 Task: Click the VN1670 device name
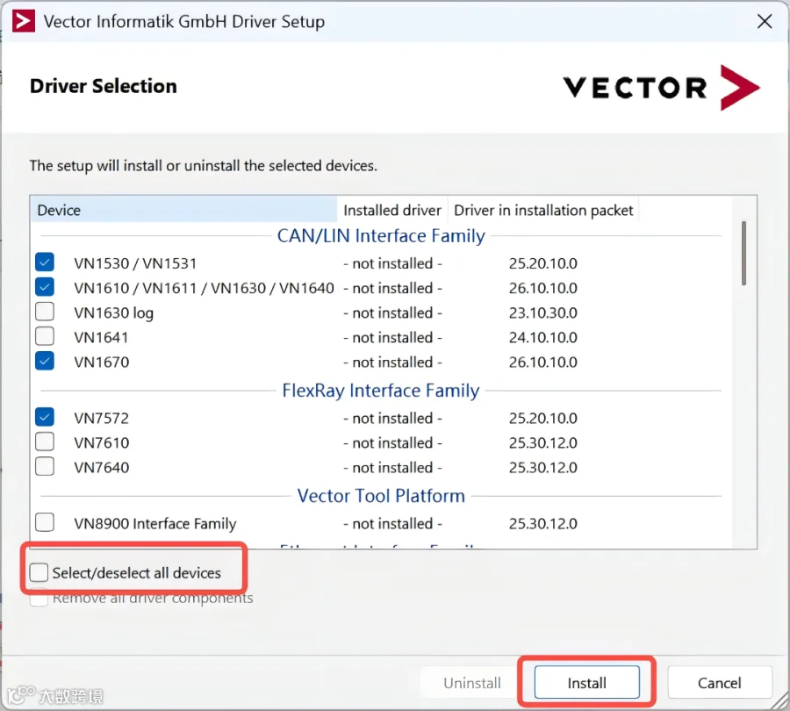coord(102,363)
